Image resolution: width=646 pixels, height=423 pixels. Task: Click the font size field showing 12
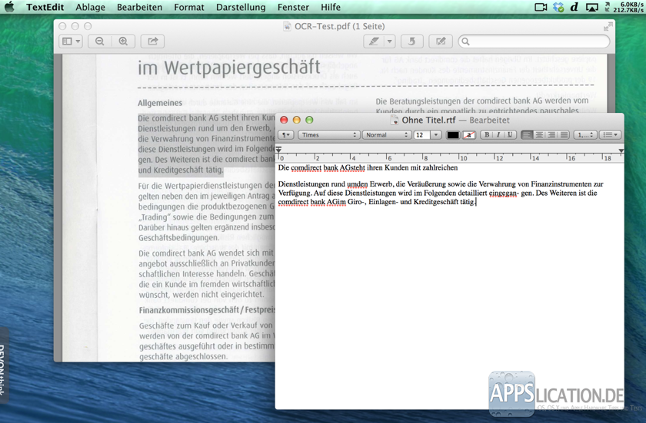(x=421, y=135)
